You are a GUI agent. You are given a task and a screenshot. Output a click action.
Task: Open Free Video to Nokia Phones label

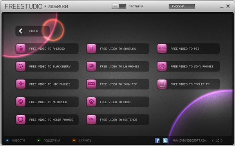click(51, 120)
